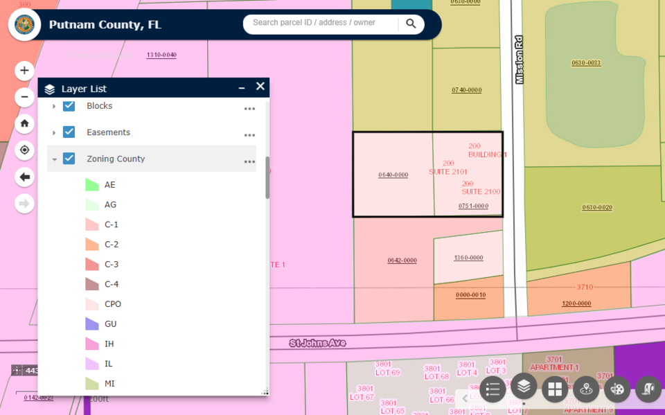Collapse the Zoning County legend
Image resolution: width=665 pixels, height=415 pixels.
click(54, 159)
